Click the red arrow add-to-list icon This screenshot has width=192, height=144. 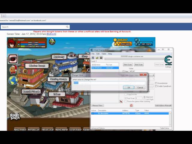click(x=121, y=101)
